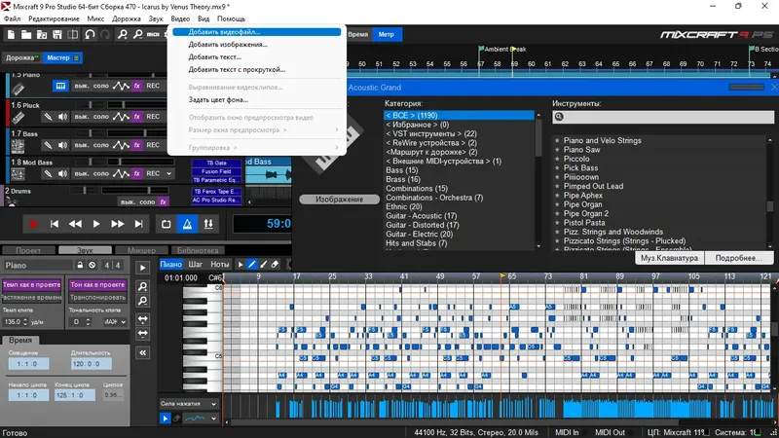The width and height of the screenshot is (779, 438).
Task: Fast forward in the transport bar
Action: [x=117, y=224]
